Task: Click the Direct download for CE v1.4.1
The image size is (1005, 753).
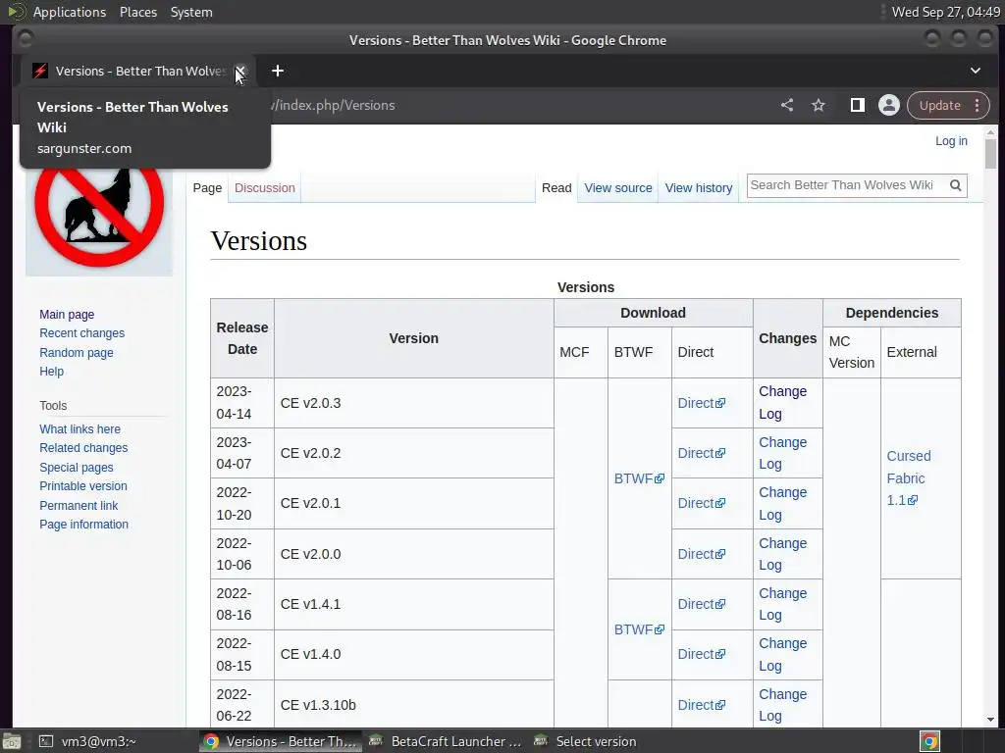Action: (701, 604)
